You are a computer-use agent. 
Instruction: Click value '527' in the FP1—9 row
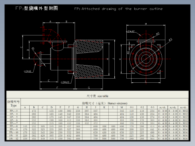click(69, 129)
